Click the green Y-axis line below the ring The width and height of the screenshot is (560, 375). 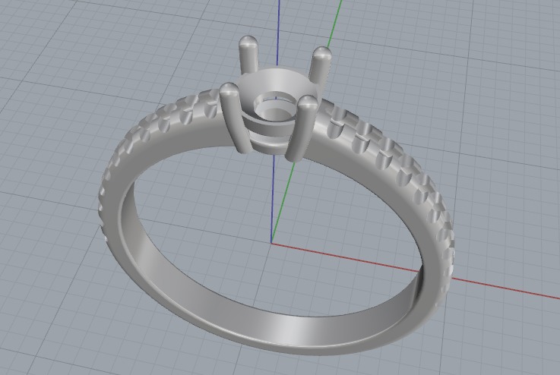[x=283, y=203]
